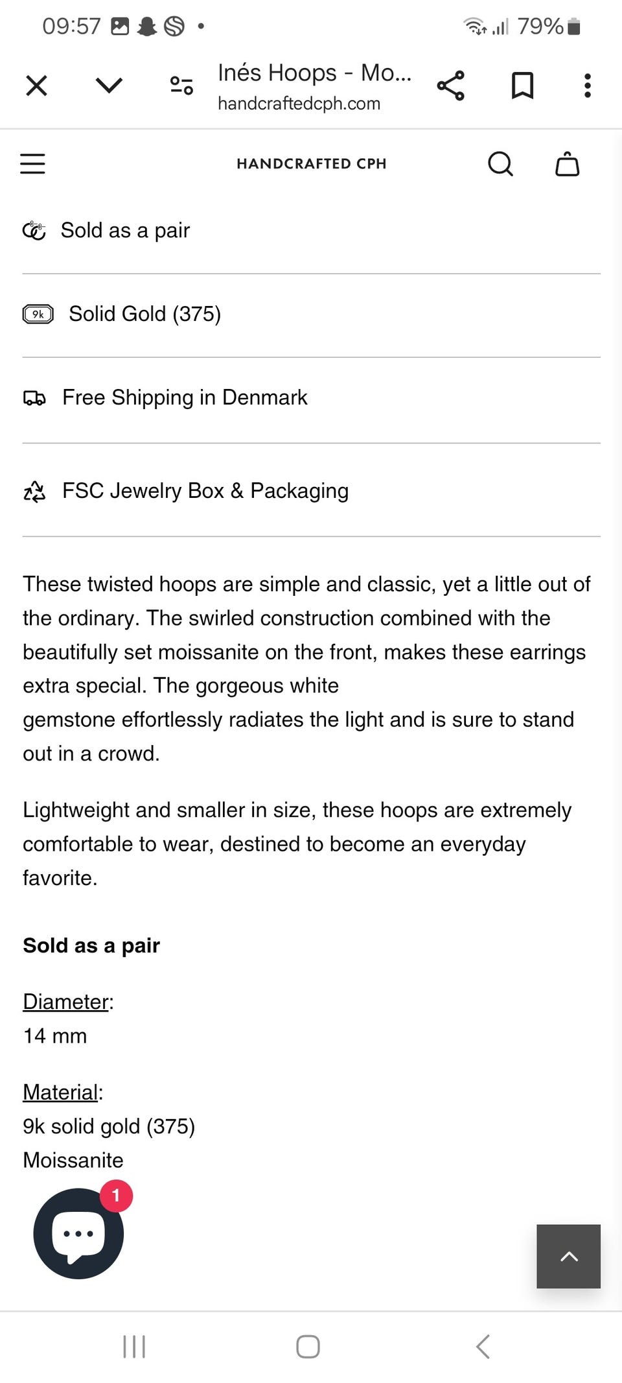Tap FSC Jewelry Box & Packaging row
The width and height of the screenshot is (622, 1383).
pyautogui.click(x=205, y=491)
